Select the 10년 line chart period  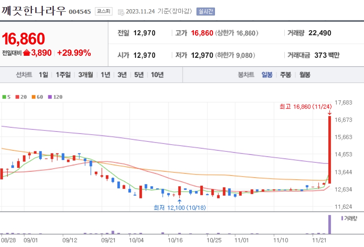[x=157, y=75]
